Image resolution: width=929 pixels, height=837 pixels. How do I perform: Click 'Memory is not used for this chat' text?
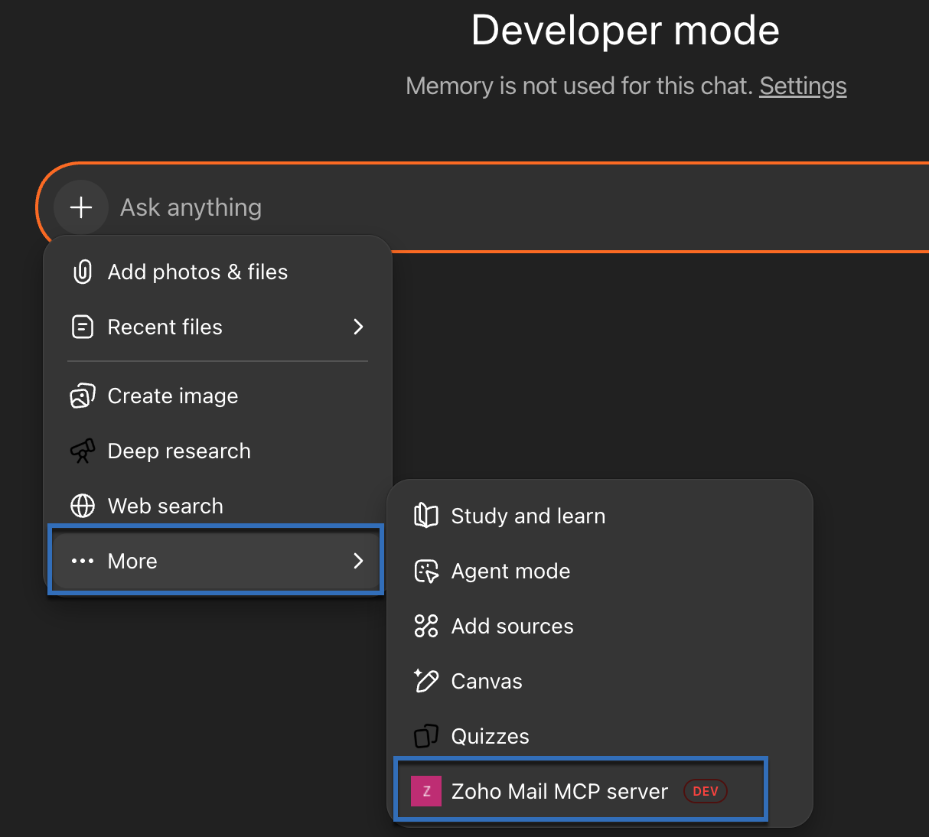(579, 86)
